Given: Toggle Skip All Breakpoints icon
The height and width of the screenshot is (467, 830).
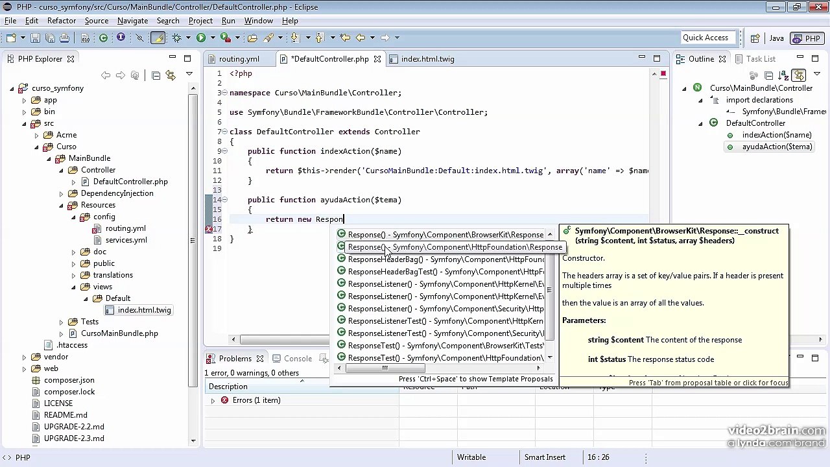Looking at the screenshot, I should 139,38.
